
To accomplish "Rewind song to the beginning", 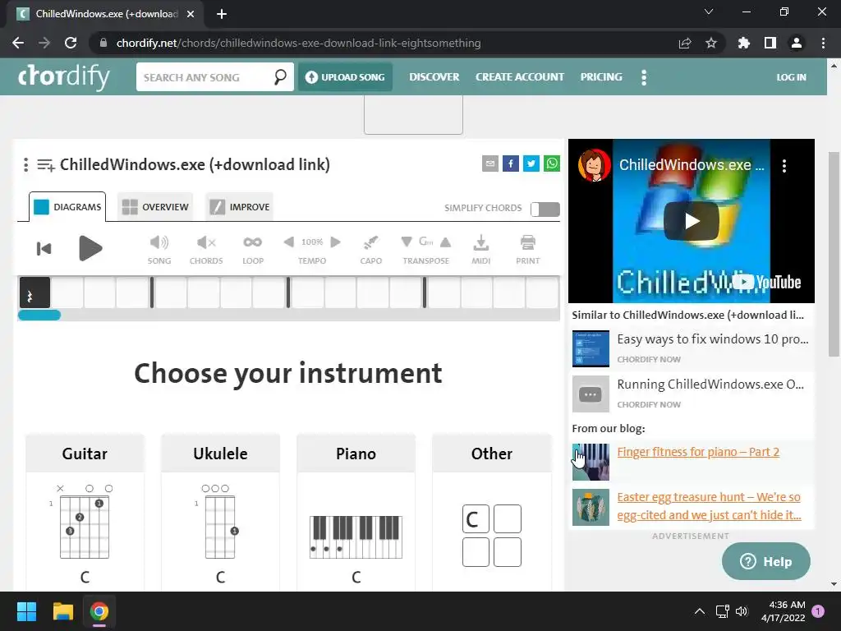I will [x=44, y=248].
